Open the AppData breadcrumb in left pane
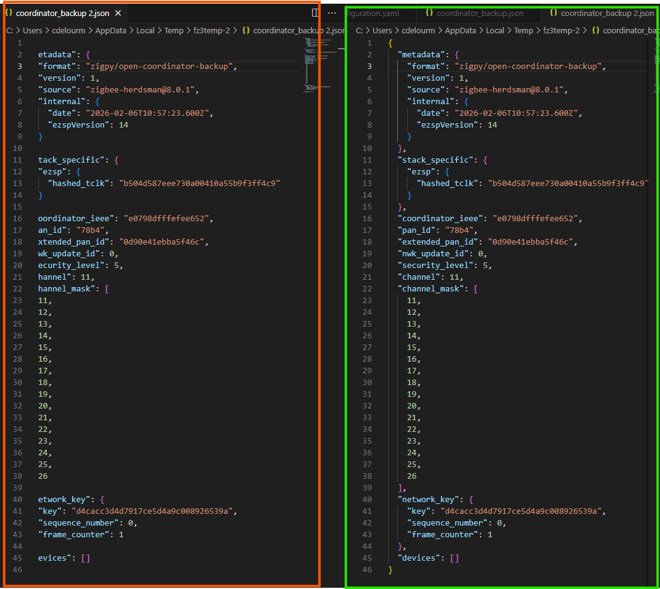Viewport: 660px width, 589px height. click(x=110, y=30)
